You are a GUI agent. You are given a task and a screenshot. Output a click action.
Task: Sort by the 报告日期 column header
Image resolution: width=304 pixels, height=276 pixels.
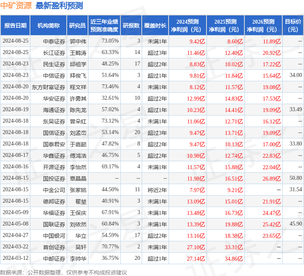point(15,26)
